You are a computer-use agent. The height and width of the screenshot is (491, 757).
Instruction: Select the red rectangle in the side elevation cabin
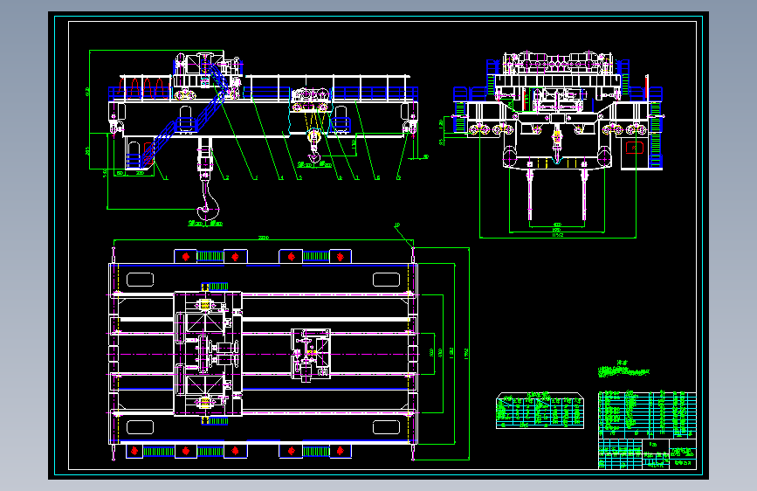coord(635,147)
